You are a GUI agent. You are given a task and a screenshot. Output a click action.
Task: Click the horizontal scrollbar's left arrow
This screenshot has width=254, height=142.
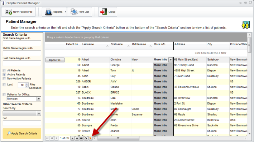point(95,138)
